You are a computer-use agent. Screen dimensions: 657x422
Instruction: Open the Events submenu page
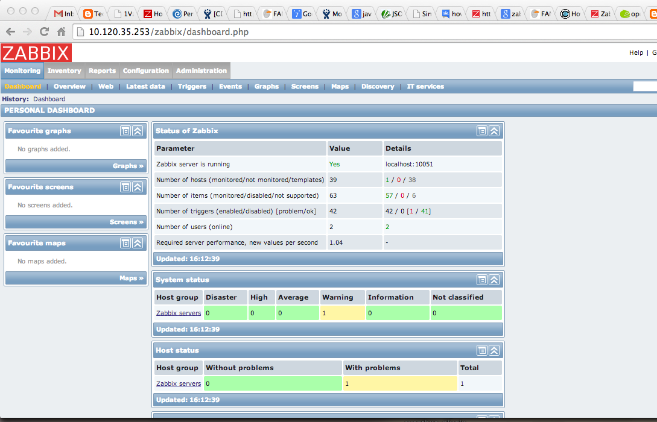pos(230,87)
